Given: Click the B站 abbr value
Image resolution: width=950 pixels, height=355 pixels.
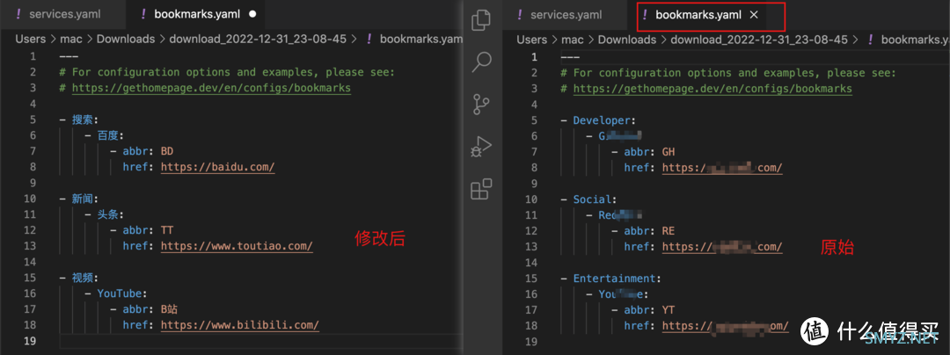Looking at the screenshot, I should coord(169,309).
